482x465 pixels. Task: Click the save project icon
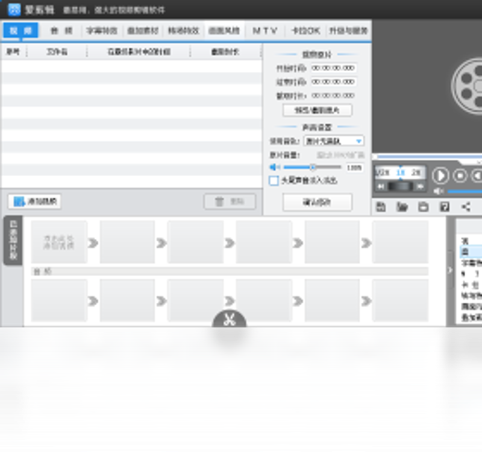tap(424, 207)
